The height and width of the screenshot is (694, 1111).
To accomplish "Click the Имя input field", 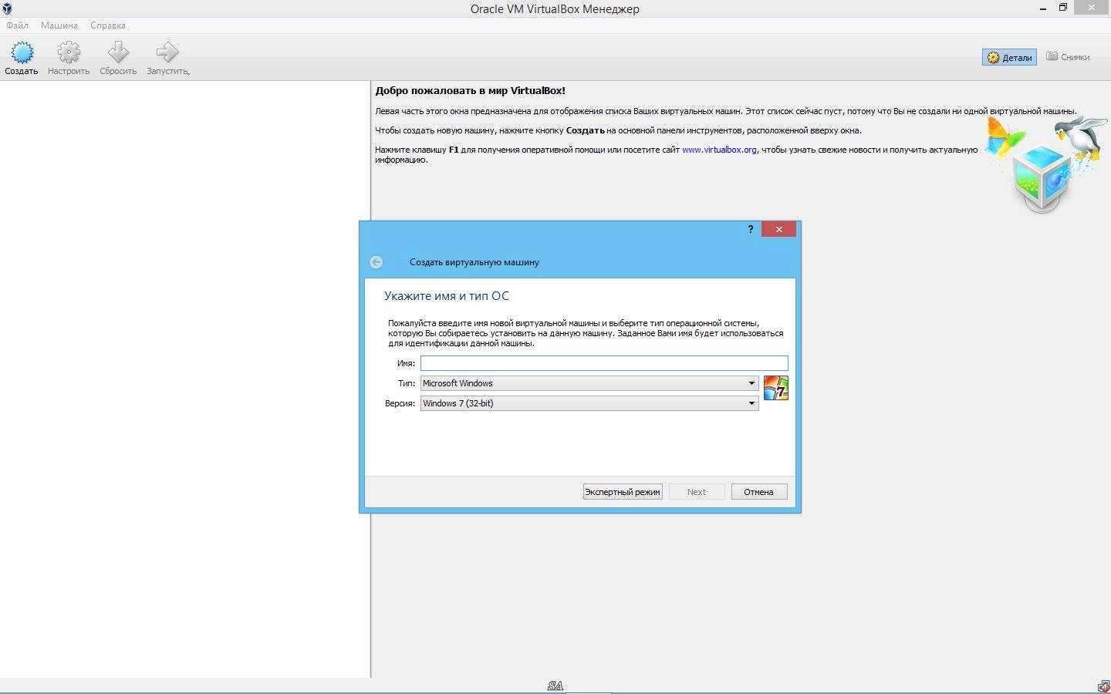I will (604, 363).
